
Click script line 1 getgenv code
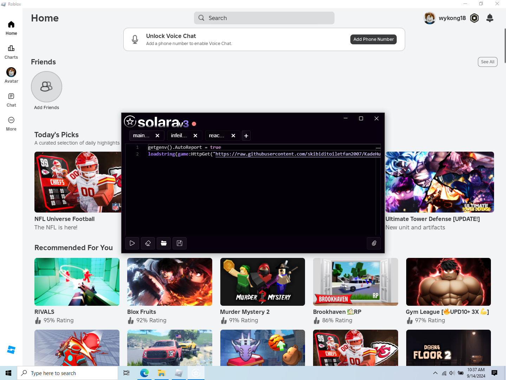pos(184,147)
